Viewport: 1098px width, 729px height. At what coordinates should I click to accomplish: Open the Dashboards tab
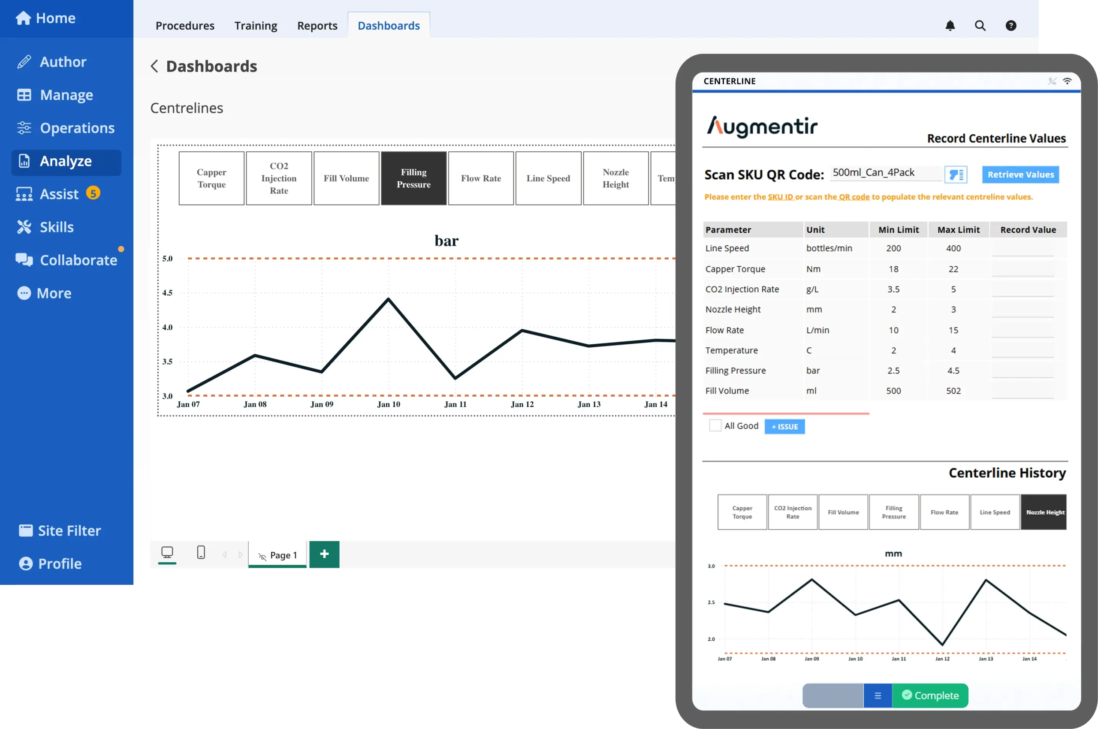coord(389,25)
